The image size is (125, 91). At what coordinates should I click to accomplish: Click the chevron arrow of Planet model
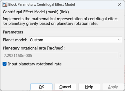(x=119, y=40)
